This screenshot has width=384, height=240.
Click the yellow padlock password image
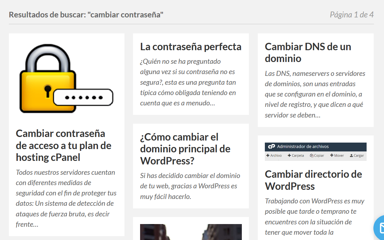pyautogui.click(x=66, y=79)
